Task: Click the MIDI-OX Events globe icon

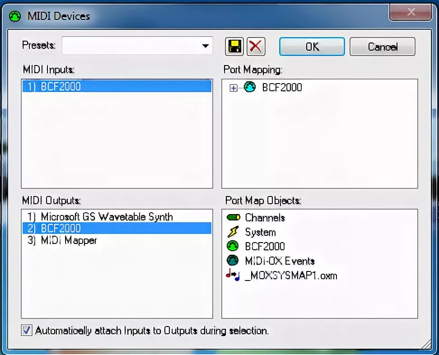Action: [233, 261]
